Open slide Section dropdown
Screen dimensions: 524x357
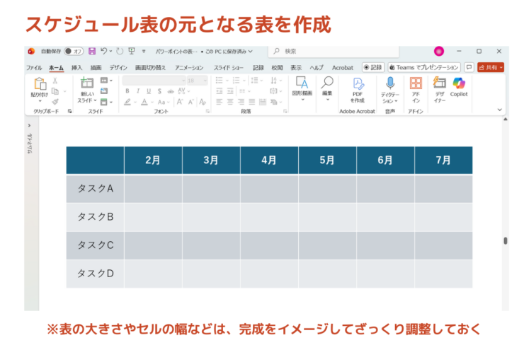107,102
